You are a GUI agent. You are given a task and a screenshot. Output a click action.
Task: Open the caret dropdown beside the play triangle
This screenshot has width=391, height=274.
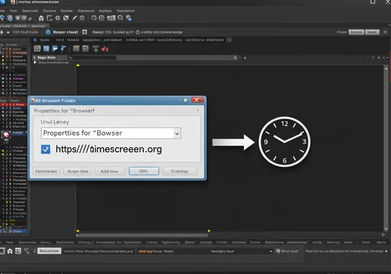pyautogui.click(x=8, y=33)
